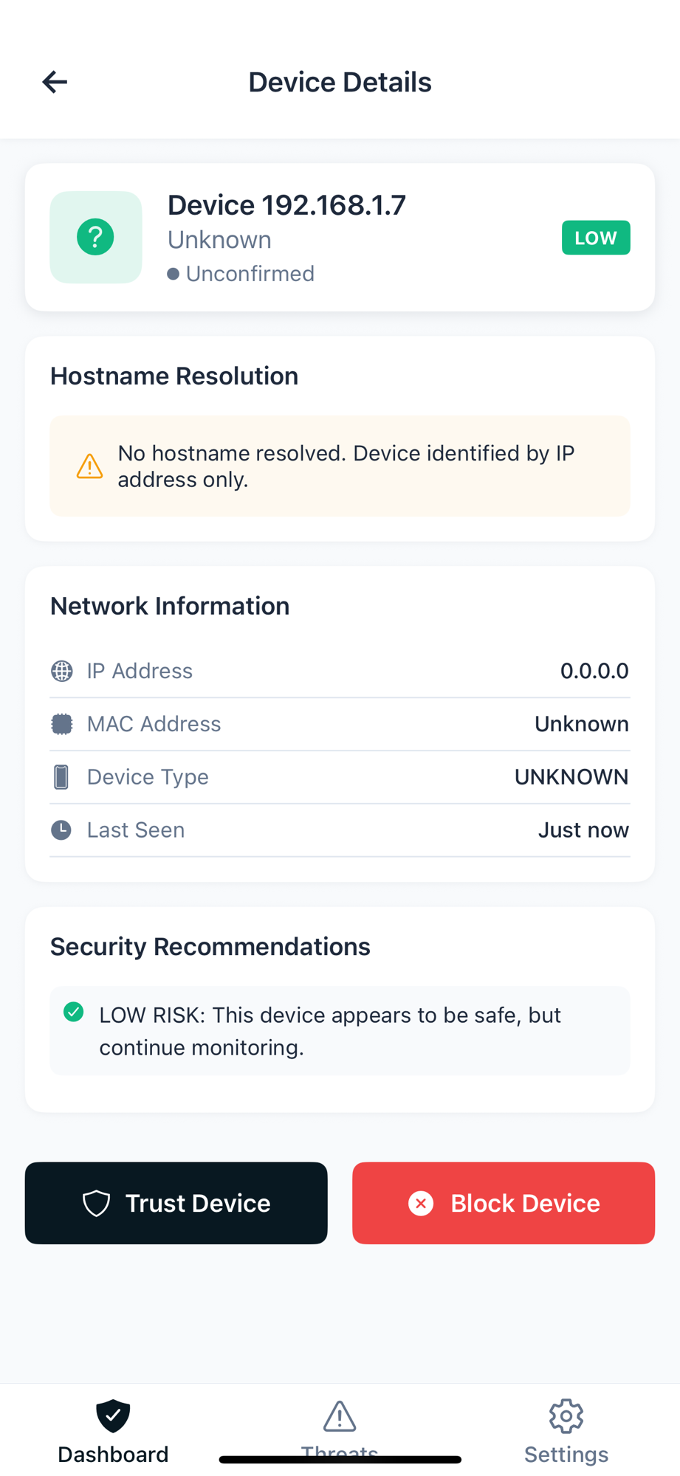Tap the Unconfirmed status indicator
This screenshot has width=680, height=1476.
click(241, 274)
